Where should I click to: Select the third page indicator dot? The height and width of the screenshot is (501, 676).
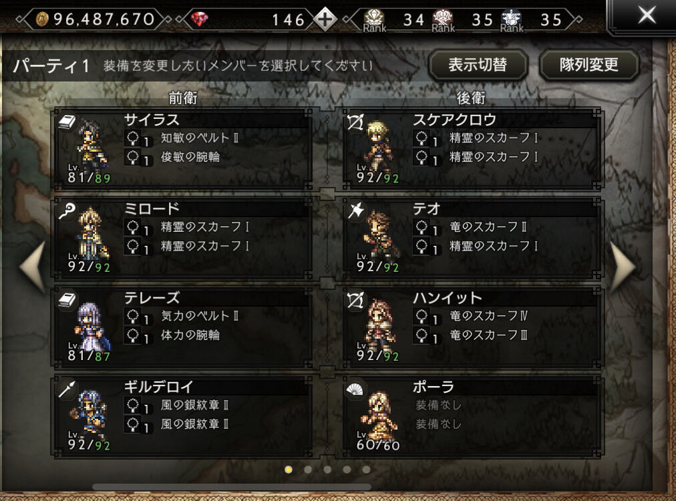[x=327, y=469]
